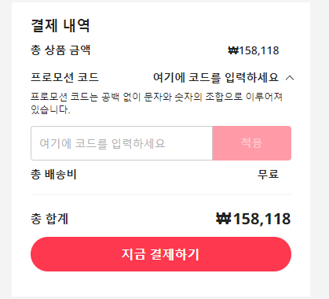The width and height of the screenshot is (329, 299).
Task: Click the 총 배송비 shipping label
Action: pos(53,175)
